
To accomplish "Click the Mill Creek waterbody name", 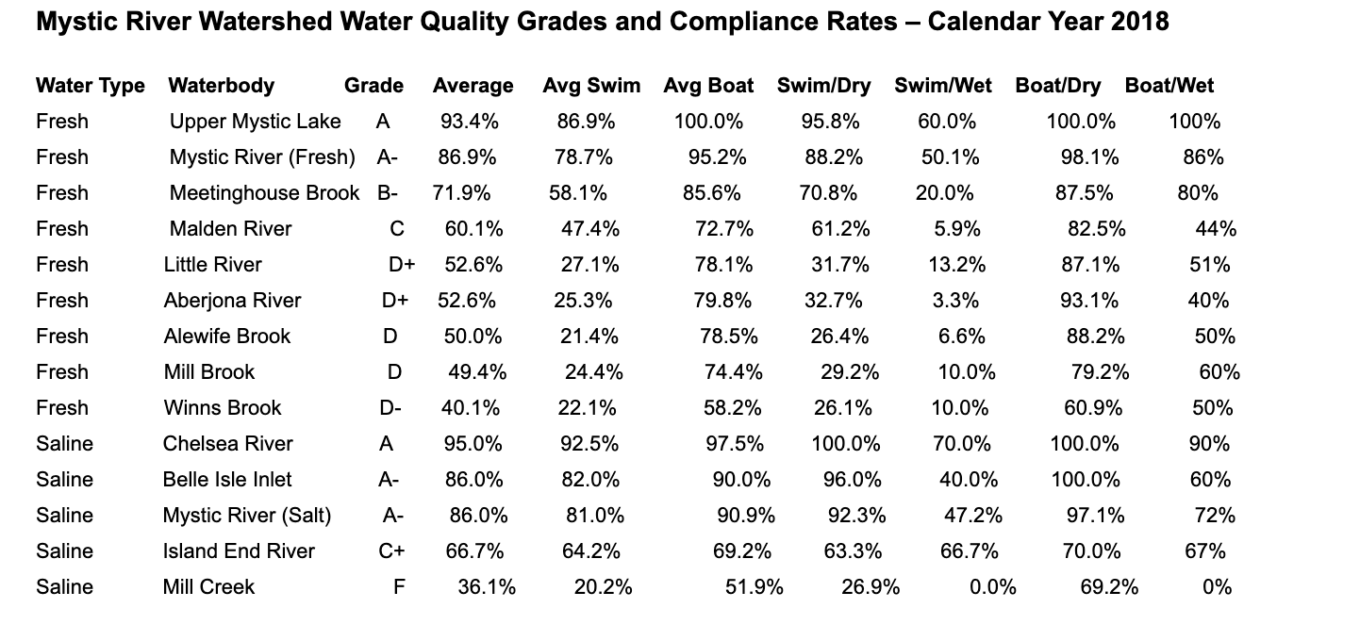I will tap(208, 587).
